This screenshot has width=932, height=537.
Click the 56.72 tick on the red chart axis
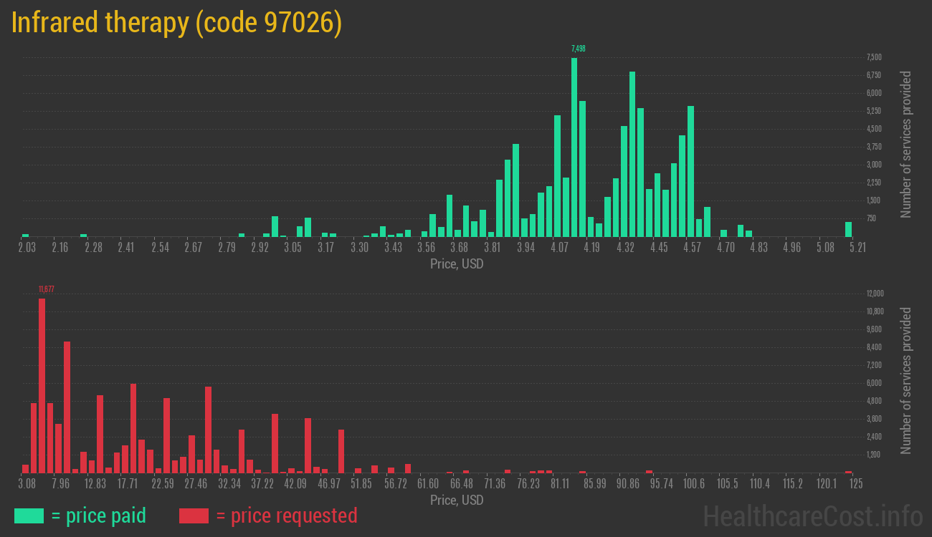point(396,483)
